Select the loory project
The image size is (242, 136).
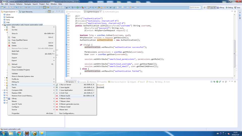[x=8, y=20]
